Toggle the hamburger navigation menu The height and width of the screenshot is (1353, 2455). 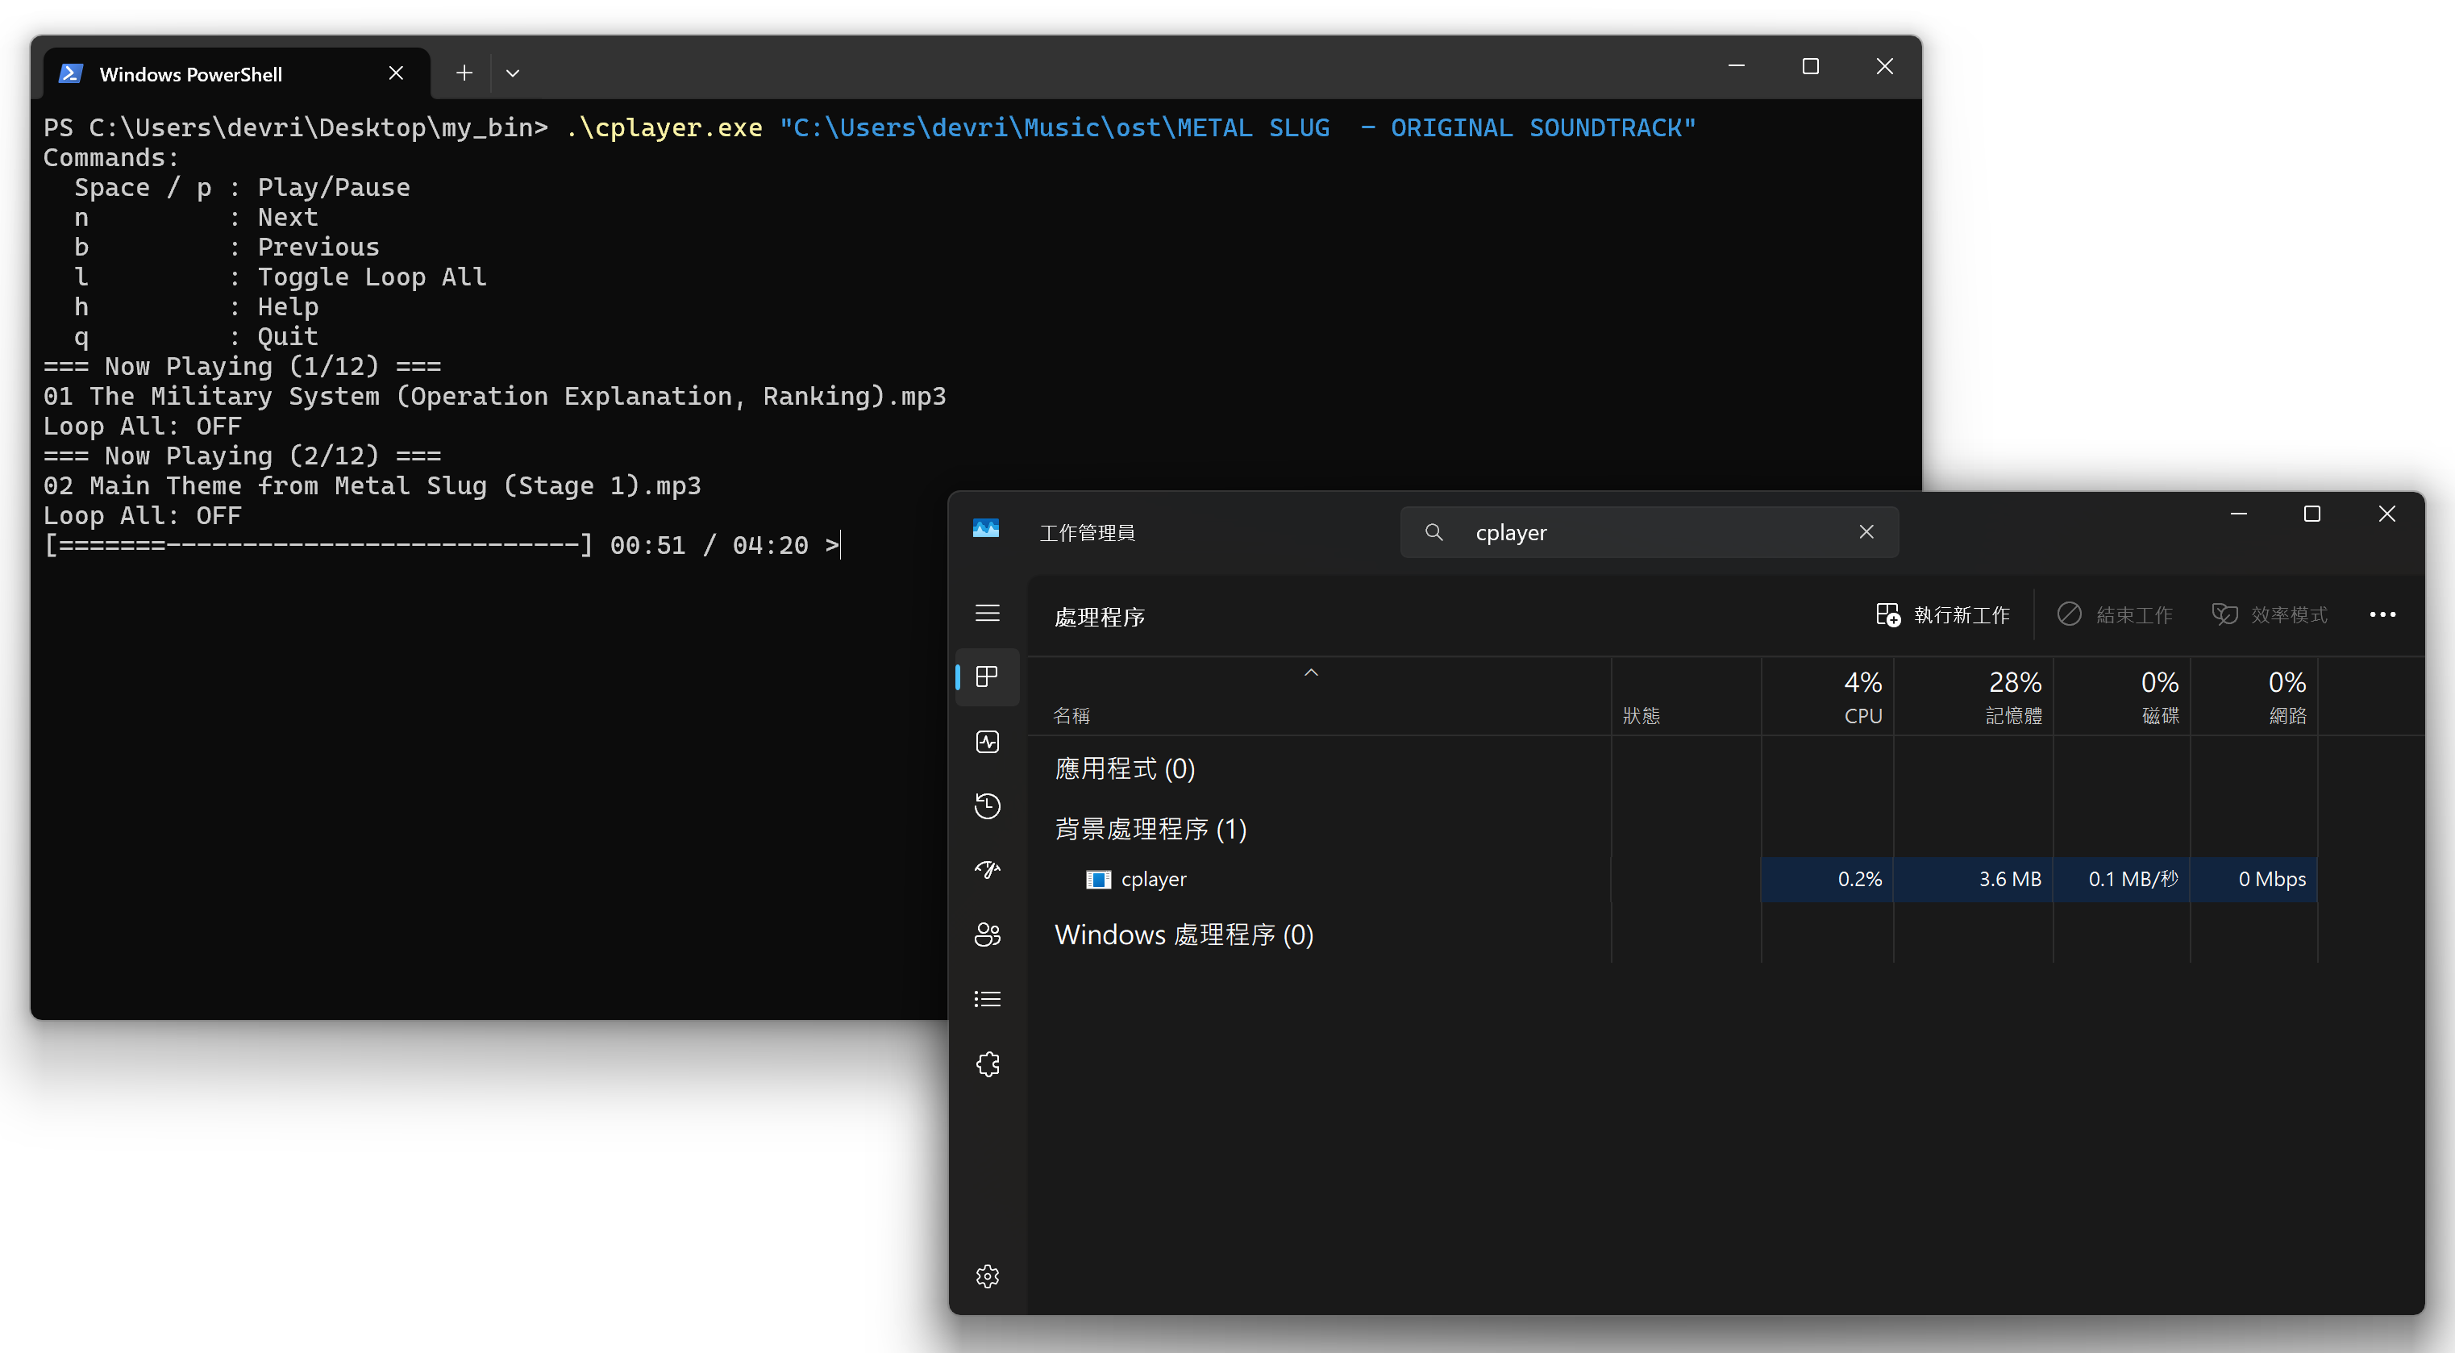pyautogui.click(x=988, y=613)
